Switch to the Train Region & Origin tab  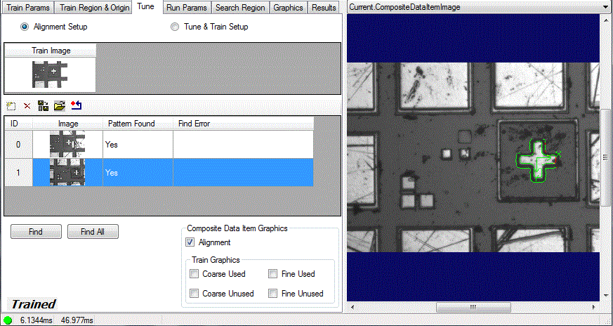pyautogui.click(x=94, y=8)
